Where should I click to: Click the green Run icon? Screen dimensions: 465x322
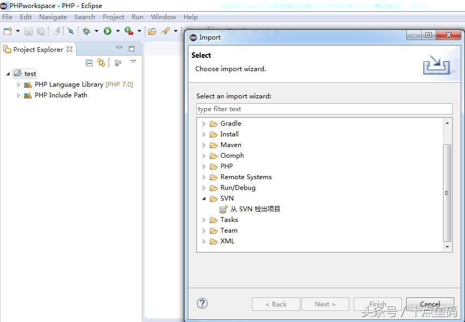tap(107, 31)
